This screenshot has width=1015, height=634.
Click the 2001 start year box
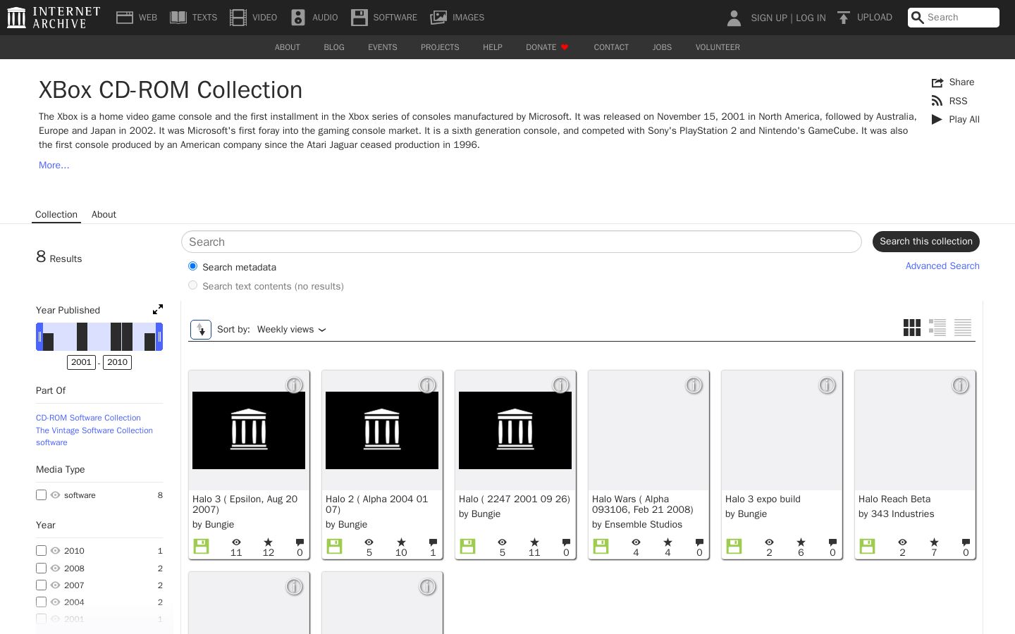(x=81, y=362)
